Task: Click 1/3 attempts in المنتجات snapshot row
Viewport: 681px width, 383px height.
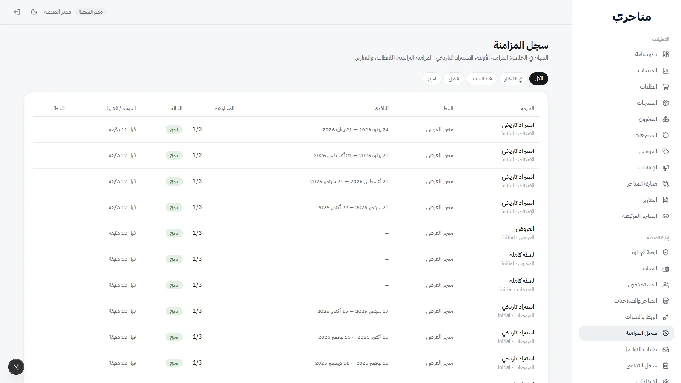Action: 197,285
